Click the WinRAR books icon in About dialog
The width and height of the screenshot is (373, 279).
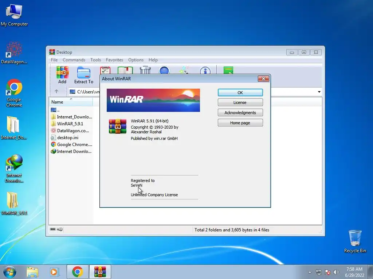coord(118,126)
